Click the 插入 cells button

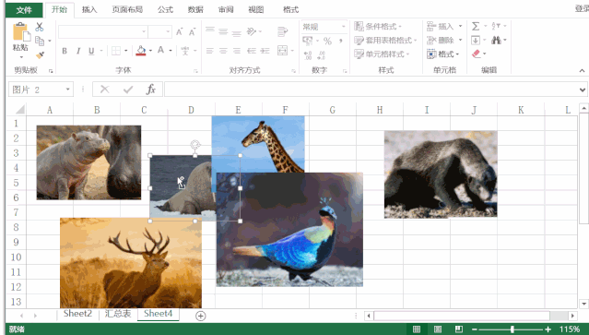point(441,27)
